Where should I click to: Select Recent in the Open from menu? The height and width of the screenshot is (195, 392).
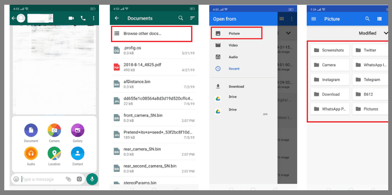point(234,69)
